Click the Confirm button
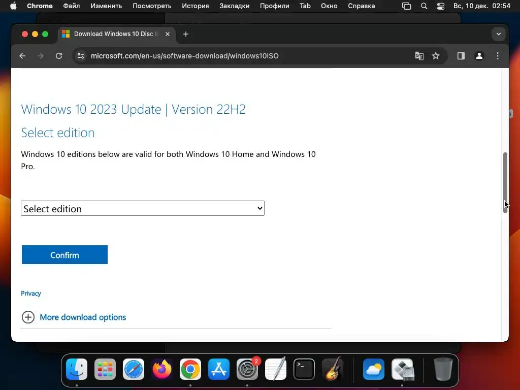520x390 pixels. point(64,255)
